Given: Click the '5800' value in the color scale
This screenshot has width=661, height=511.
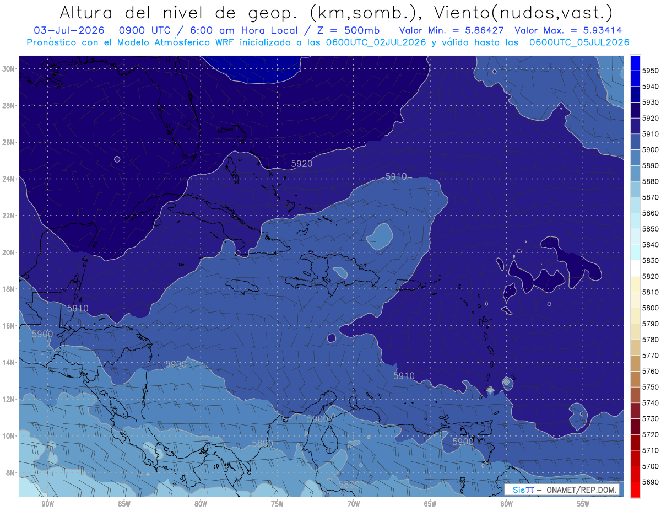Looking at the screenshot, I should click(651, 308).
